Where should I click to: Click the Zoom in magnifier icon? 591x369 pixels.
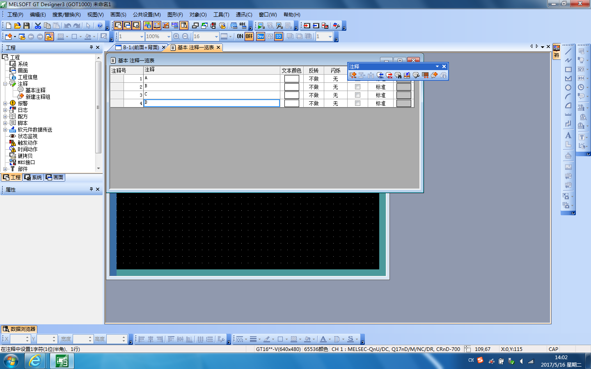click(x=176, y=36)
